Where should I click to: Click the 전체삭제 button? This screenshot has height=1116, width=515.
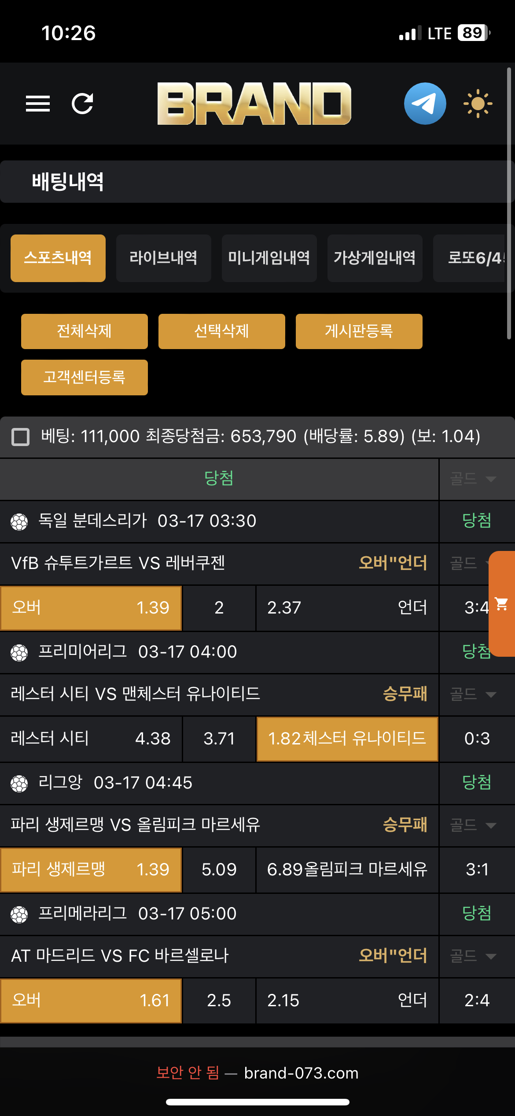pyautogui.click(x=84, y=331)
